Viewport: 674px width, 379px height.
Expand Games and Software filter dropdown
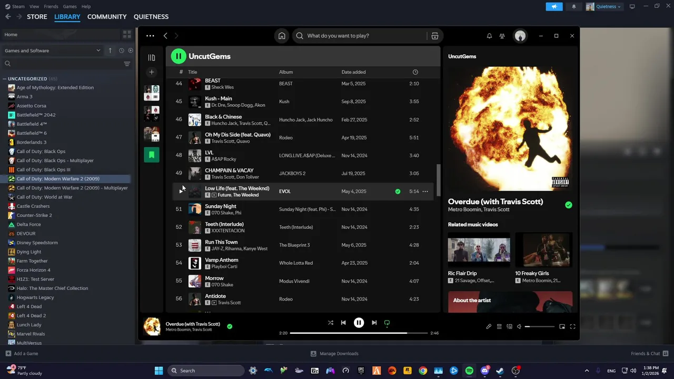(x=52, y=51)
